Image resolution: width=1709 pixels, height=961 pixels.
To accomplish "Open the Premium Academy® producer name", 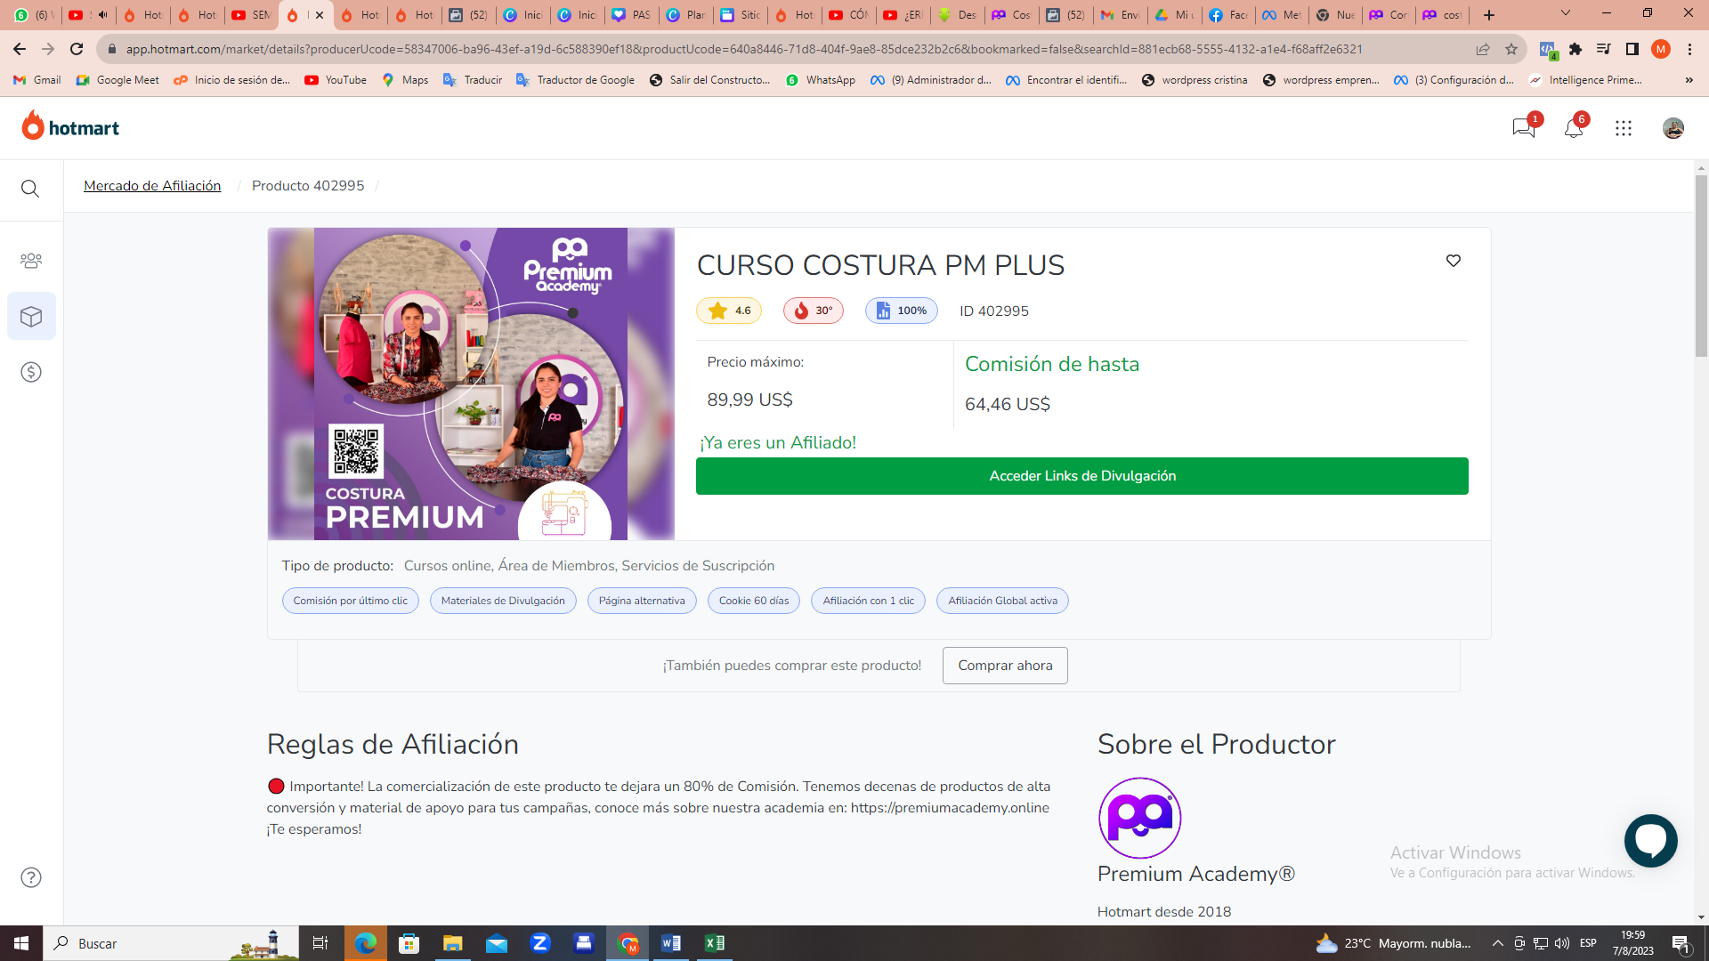I will pos(1195,874).
